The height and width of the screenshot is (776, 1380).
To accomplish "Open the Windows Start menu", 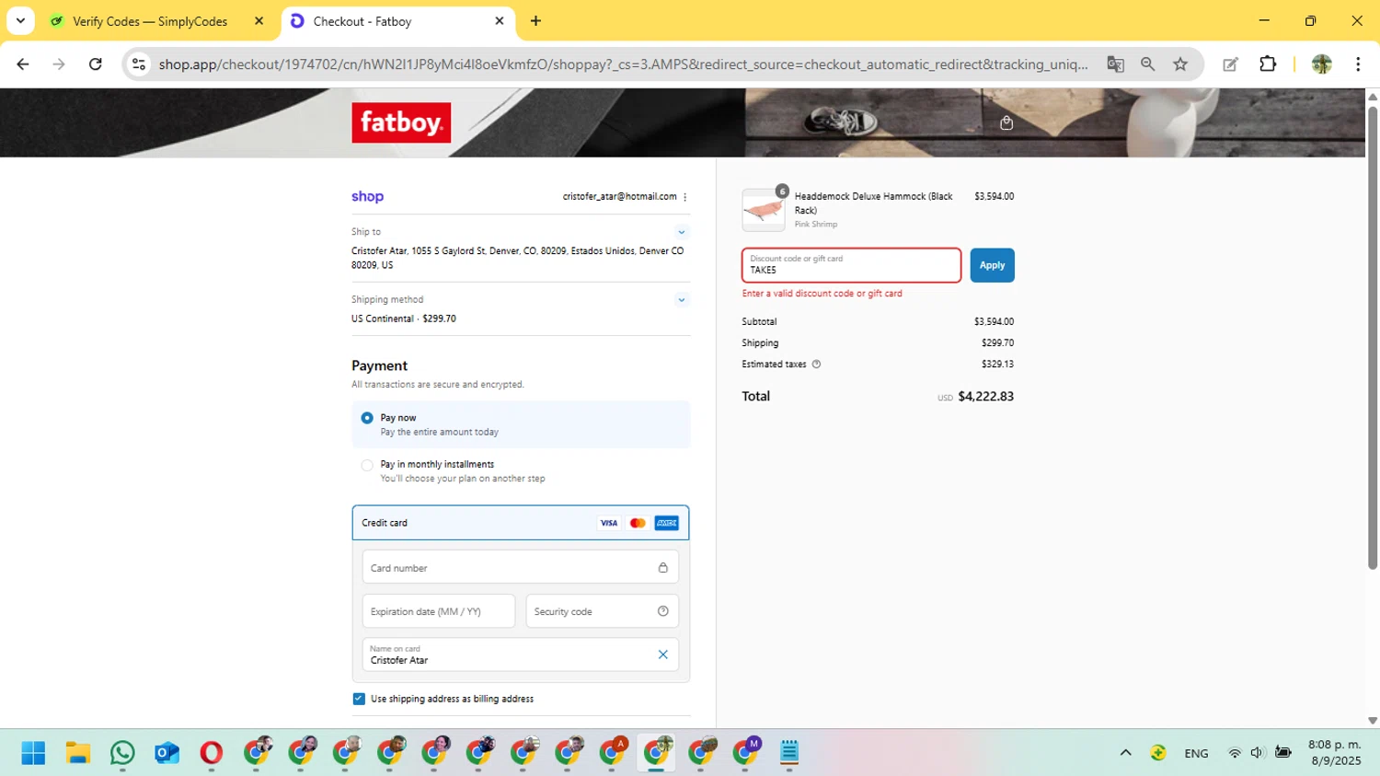I will pos(34,753).
